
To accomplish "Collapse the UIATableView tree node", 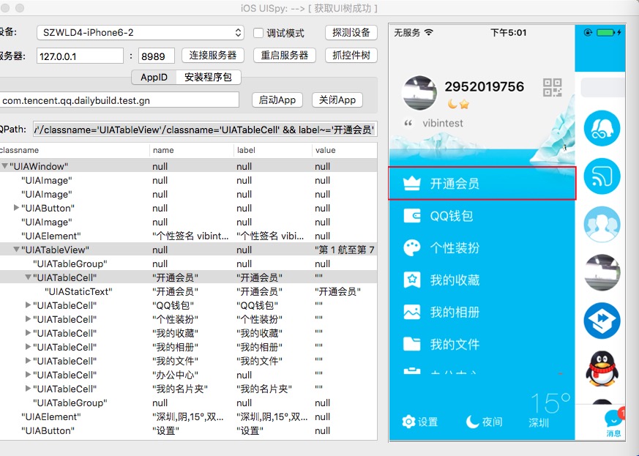I will tap(16, 250).
